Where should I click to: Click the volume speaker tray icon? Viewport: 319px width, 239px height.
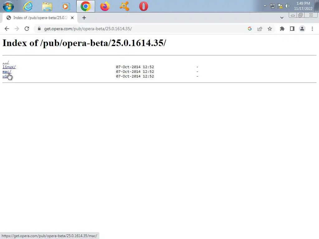coord(288,6)
